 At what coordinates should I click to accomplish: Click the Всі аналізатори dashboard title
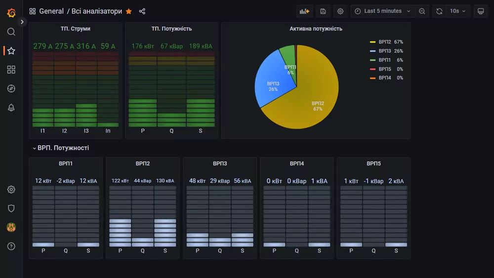pos(97,11)
